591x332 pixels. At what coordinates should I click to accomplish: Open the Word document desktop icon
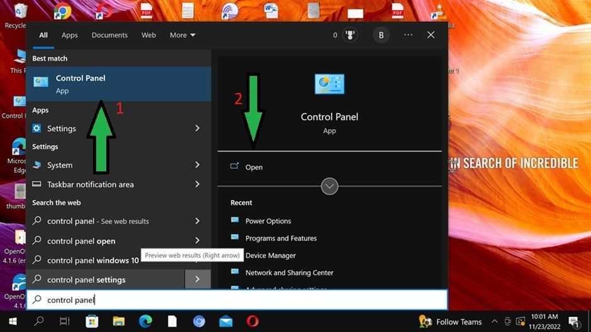point(270,10)
